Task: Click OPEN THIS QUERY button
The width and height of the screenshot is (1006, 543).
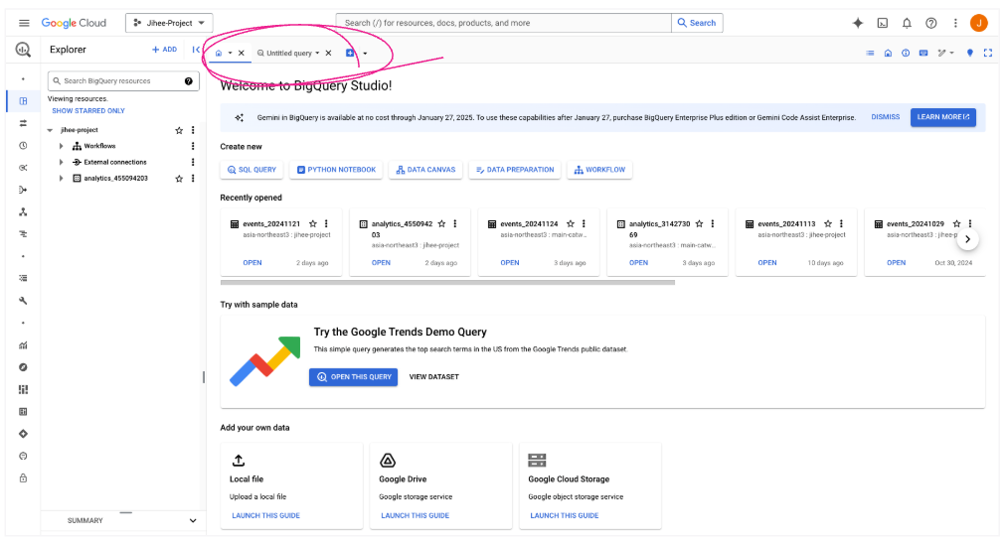Action: coord(354,377)
